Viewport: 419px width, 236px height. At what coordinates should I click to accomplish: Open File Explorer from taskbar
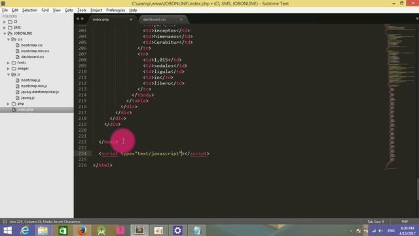pyautogui.click(x=43, y=230)
